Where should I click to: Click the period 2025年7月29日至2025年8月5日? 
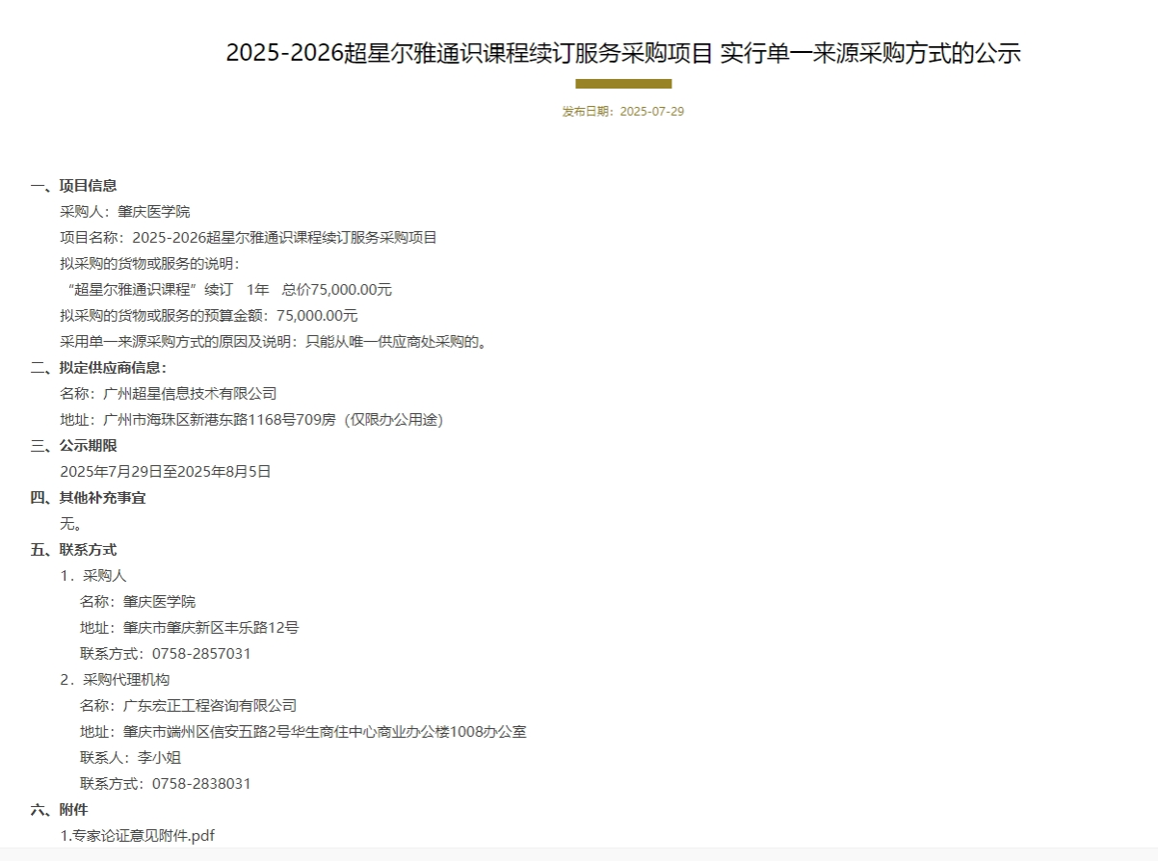click(x=166, y=472)
